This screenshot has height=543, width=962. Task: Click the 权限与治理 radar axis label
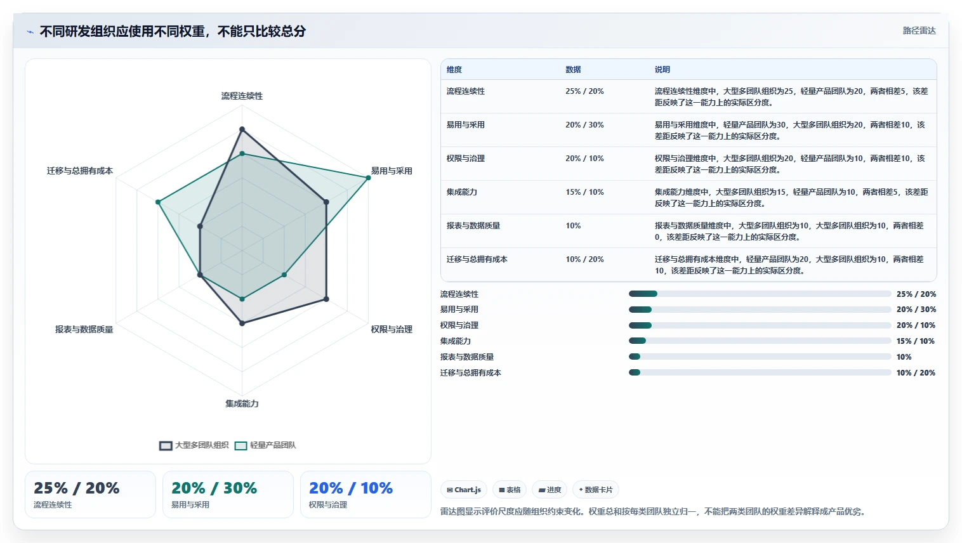pyautogui.click(x=392, y=329)
